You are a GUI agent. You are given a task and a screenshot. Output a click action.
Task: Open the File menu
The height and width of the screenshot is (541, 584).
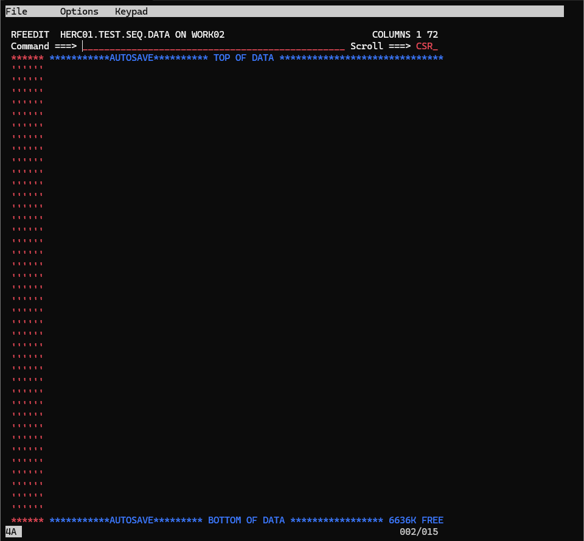pyautogui.click(x=16, y=12)
